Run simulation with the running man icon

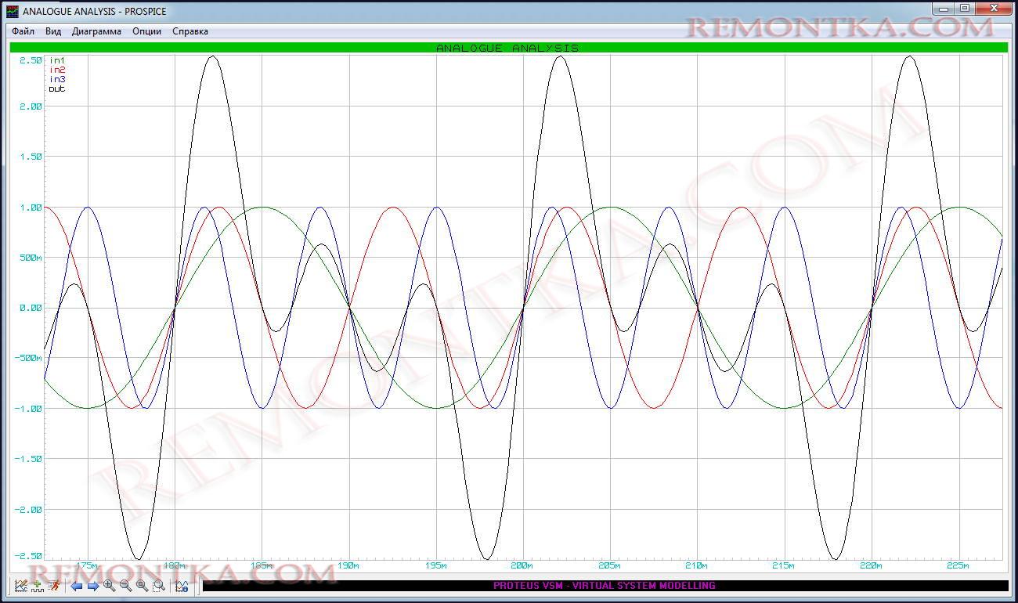(x=53, y=585)
